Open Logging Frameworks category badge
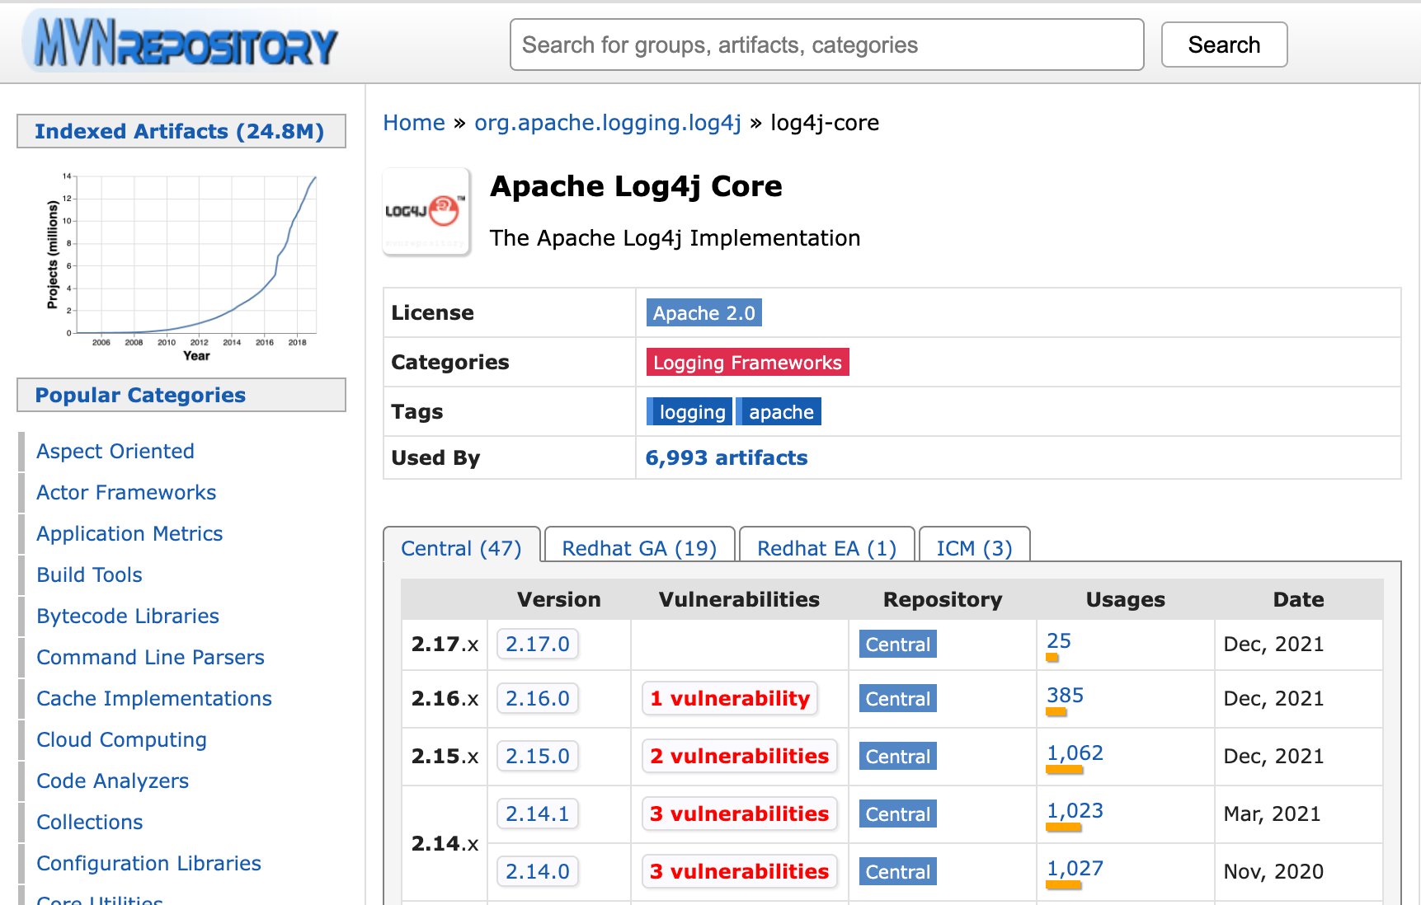Screen dimensions: 1421x905 [747, 363]
